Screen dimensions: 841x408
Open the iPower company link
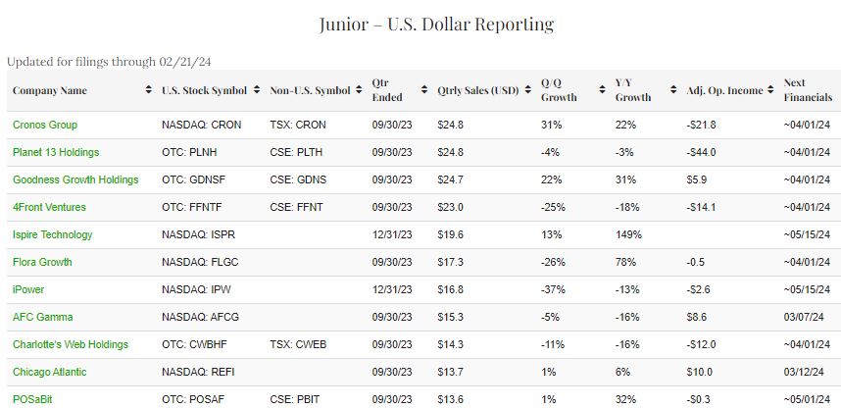[28, 290]
